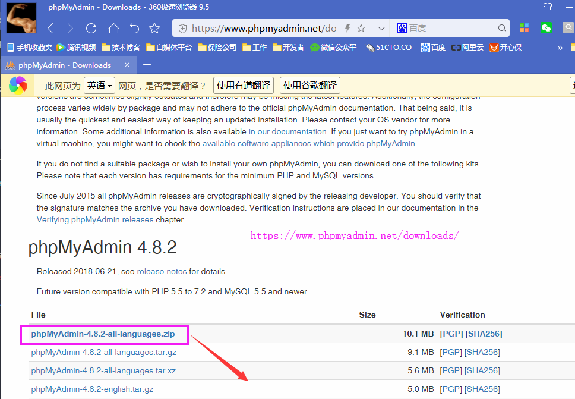
Task: Reload the phpMyAdmin downloads page
Action: [91, 29]
